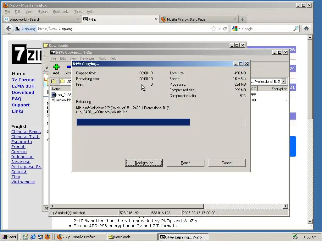Select the usa_2428 ISO file icon
The height and width of the screenshot is (241, 322).
pyautogui.click(x=53, y=94)
